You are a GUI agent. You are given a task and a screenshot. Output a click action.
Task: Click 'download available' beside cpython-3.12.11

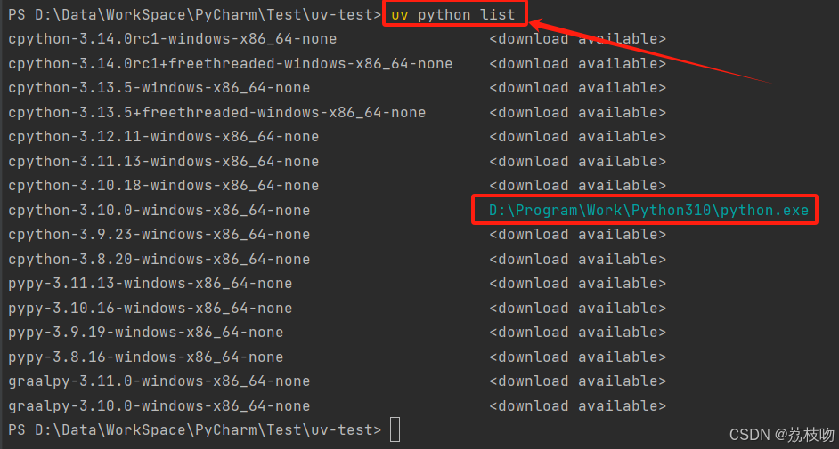tap(577, 137)
